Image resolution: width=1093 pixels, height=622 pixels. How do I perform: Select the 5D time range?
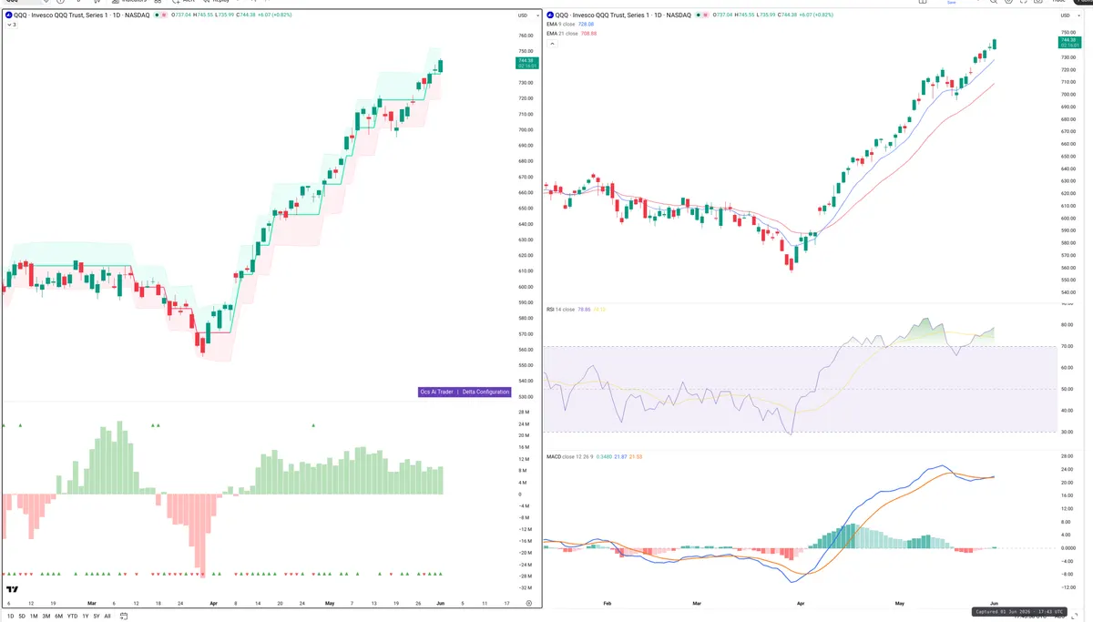pos(22,617)
